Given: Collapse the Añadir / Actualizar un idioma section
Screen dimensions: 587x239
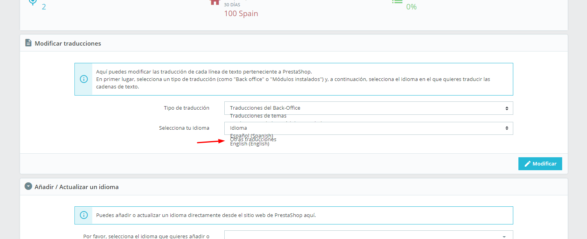Looking at the screenshot, I should point(28,186).
